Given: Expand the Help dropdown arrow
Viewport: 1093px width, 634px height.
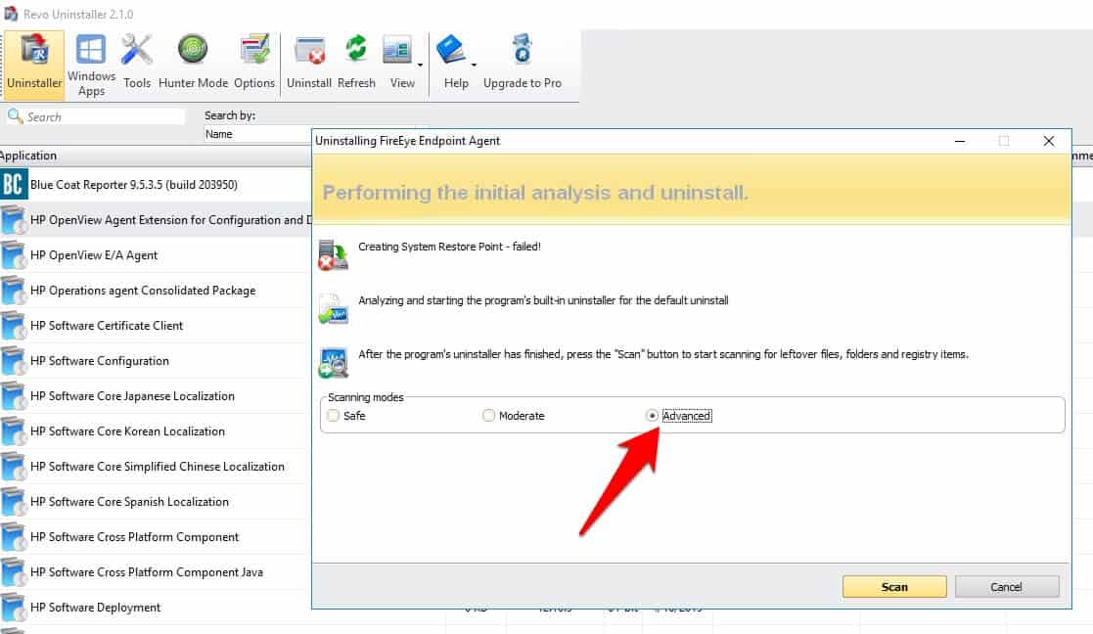Looking at the screenshot, I should coord(474,66).
